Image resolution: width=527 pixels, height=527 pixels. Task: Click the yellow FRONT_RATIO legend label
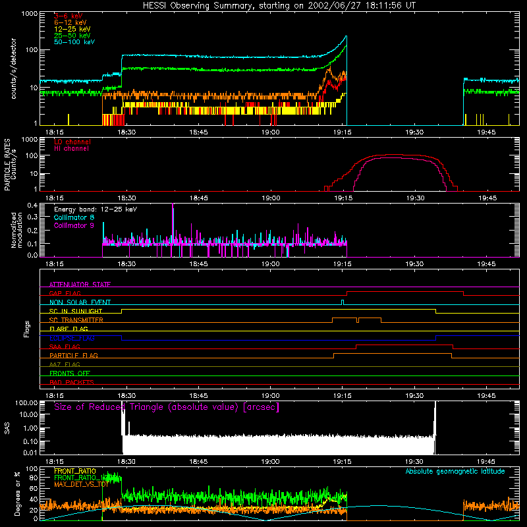point(75,471)
